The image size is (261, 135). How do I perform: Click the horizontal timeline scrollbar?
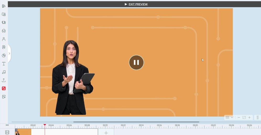pyautogui.click(x=136, y=122)
